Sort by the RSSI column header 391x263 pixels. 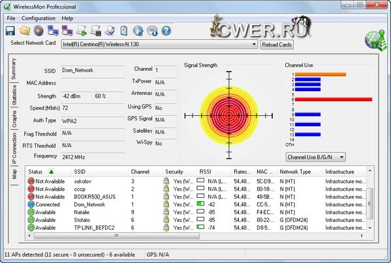(213, 172)
